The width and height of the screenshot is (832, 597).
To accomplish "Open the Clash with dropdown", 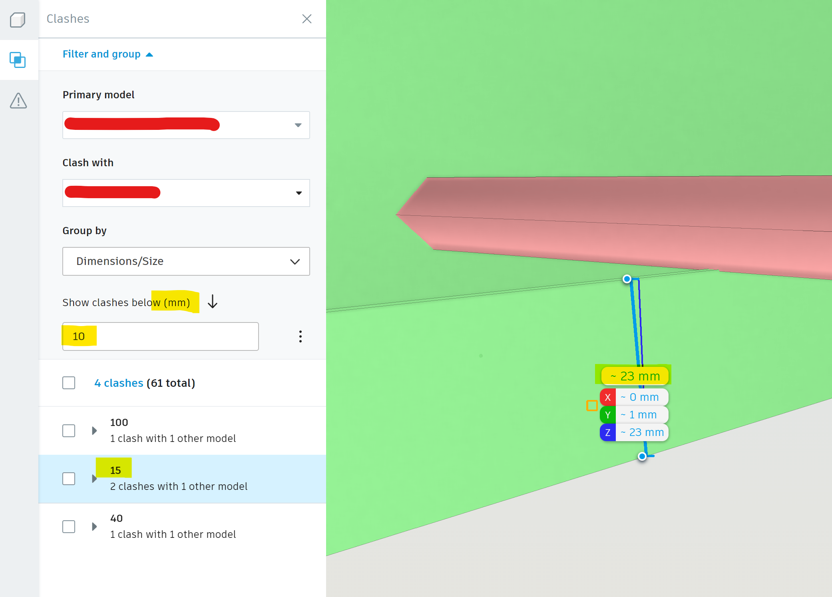I will (x=299, y=193).
